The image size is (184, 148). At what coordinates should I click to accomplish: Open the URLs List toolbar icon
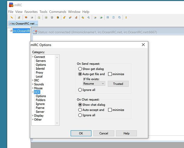click(101, 17)
